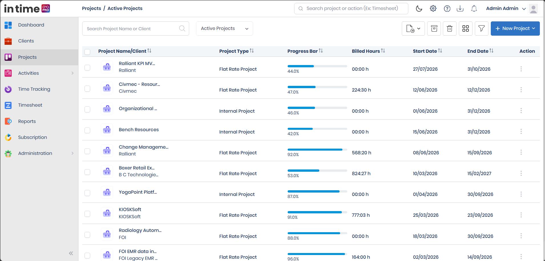Click the archive projects icon

[434, 29]
